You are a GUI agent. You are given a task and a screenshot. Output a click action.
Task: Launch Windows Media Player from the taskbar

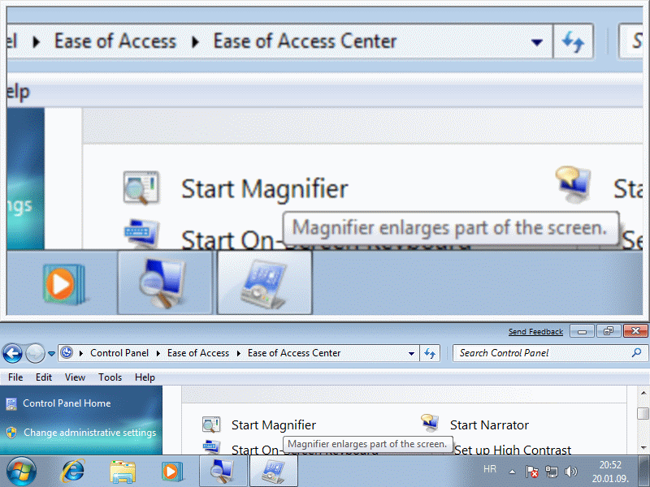171,472
